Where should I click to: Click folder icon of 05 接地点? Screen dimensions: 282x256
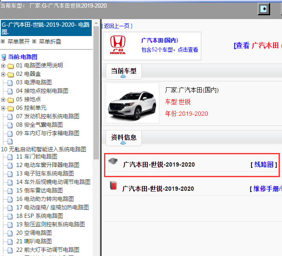11,100
